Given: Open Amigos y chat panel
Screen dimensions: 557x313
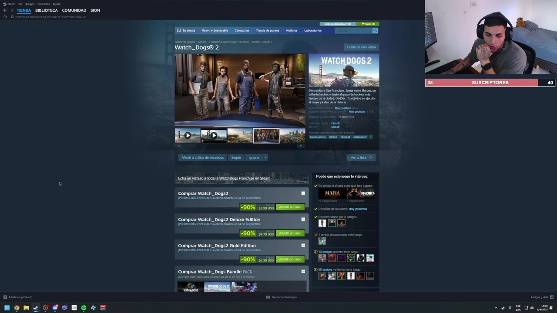Looking at the screenshot, I should [542, 297].
